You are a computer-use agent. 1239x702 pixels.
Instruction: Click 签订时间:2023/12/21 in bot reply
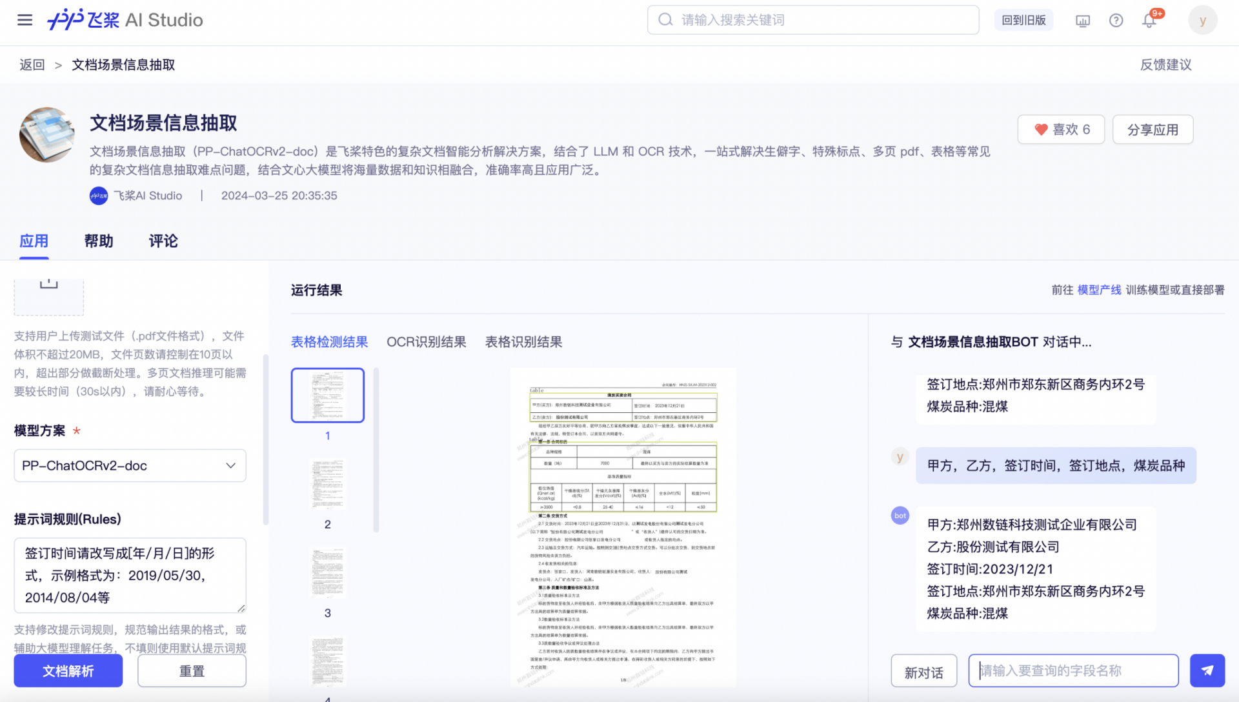(x=990, y=569)
